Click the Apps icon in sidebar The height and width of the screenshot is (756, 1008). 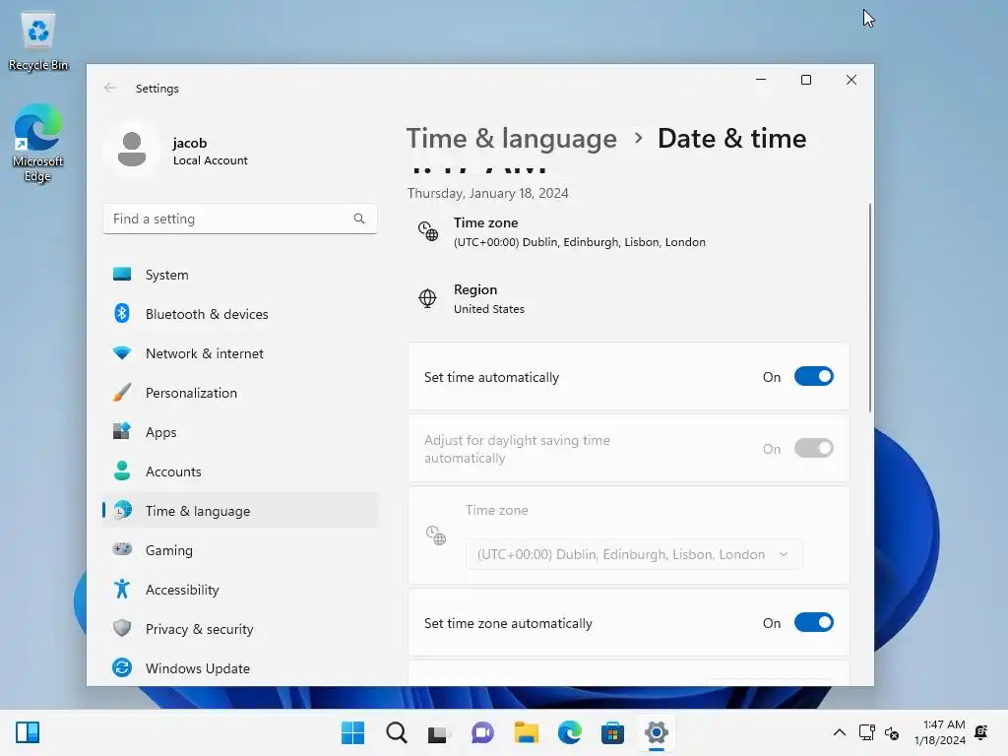(x=121, y=431)
